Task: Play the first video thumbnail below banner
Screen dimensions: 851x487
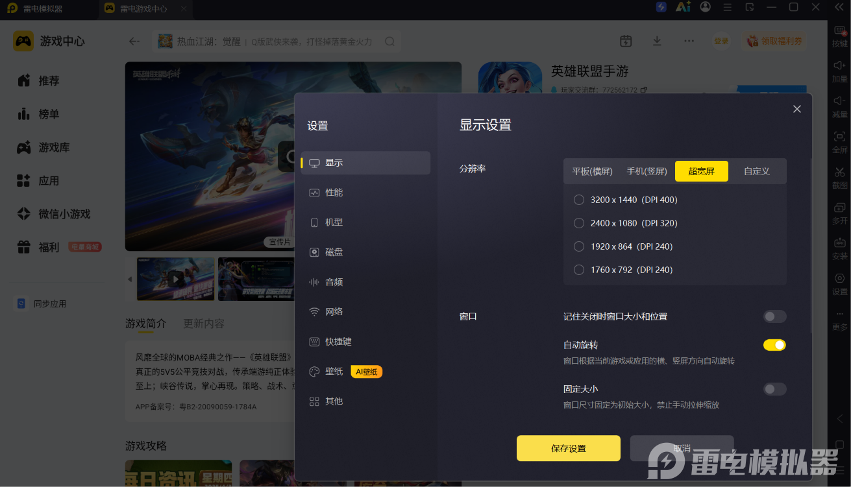Action: (x=175, y=279)
